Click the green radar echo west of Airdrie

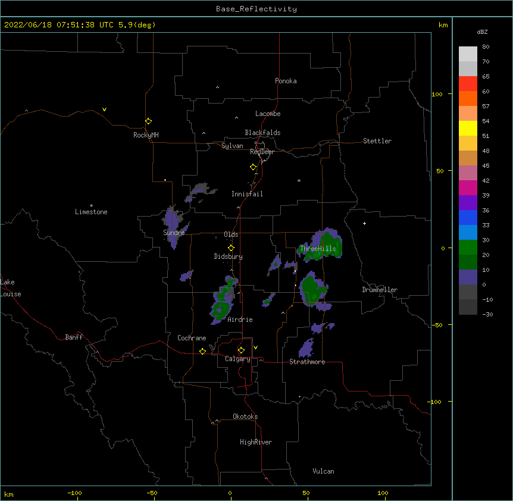[220, 309]
